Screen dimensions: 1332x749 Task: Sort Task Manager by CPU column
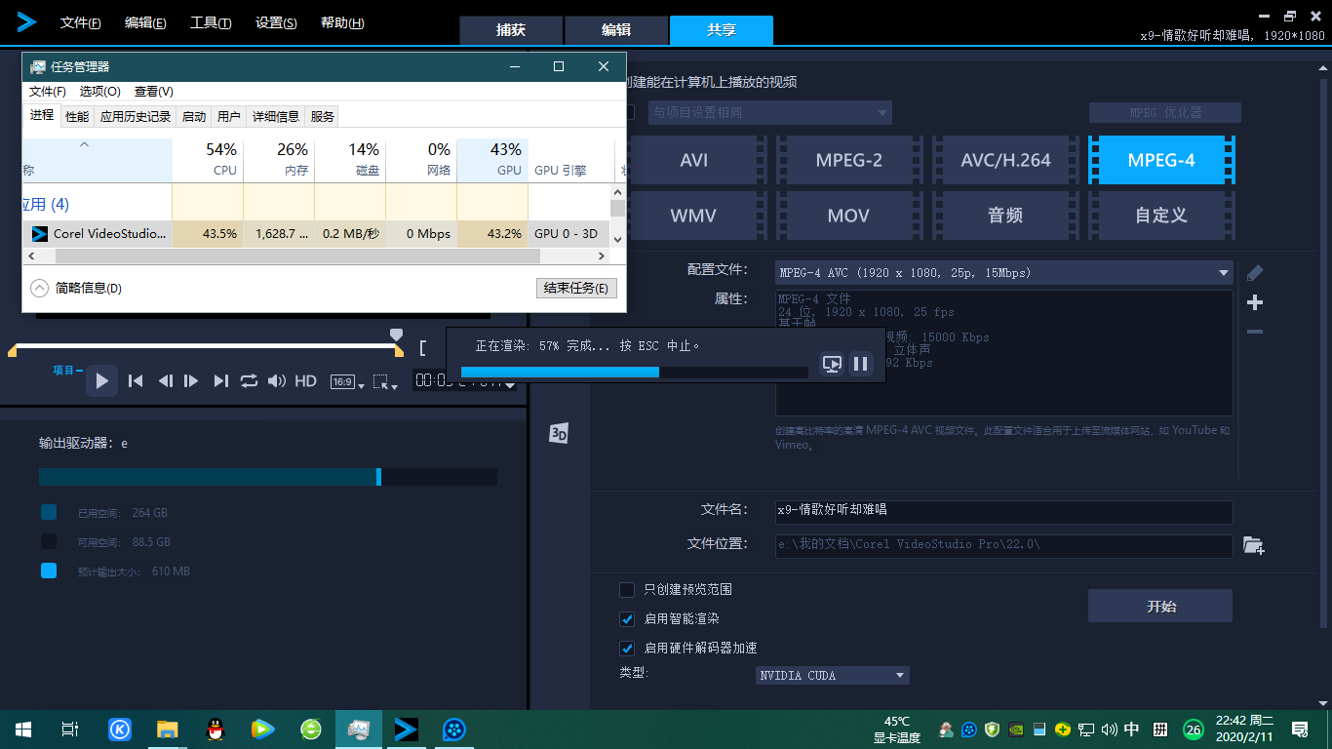(208, 160)
